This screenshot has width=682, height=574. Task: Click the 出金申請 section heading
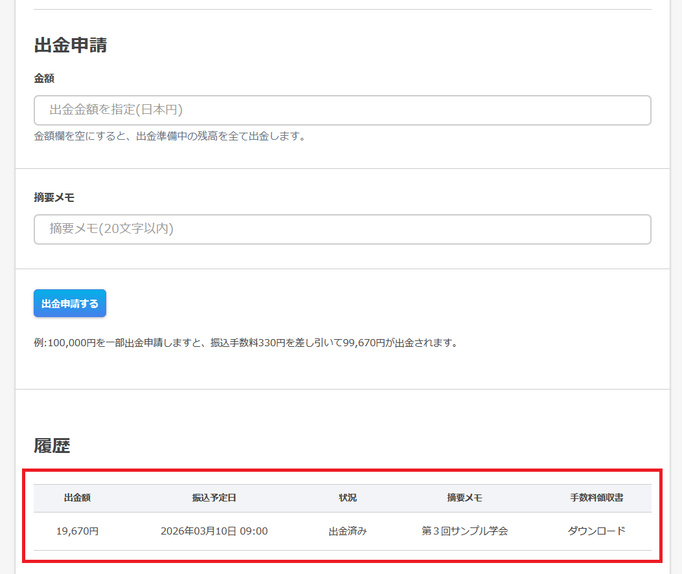[x=70, y=45]
